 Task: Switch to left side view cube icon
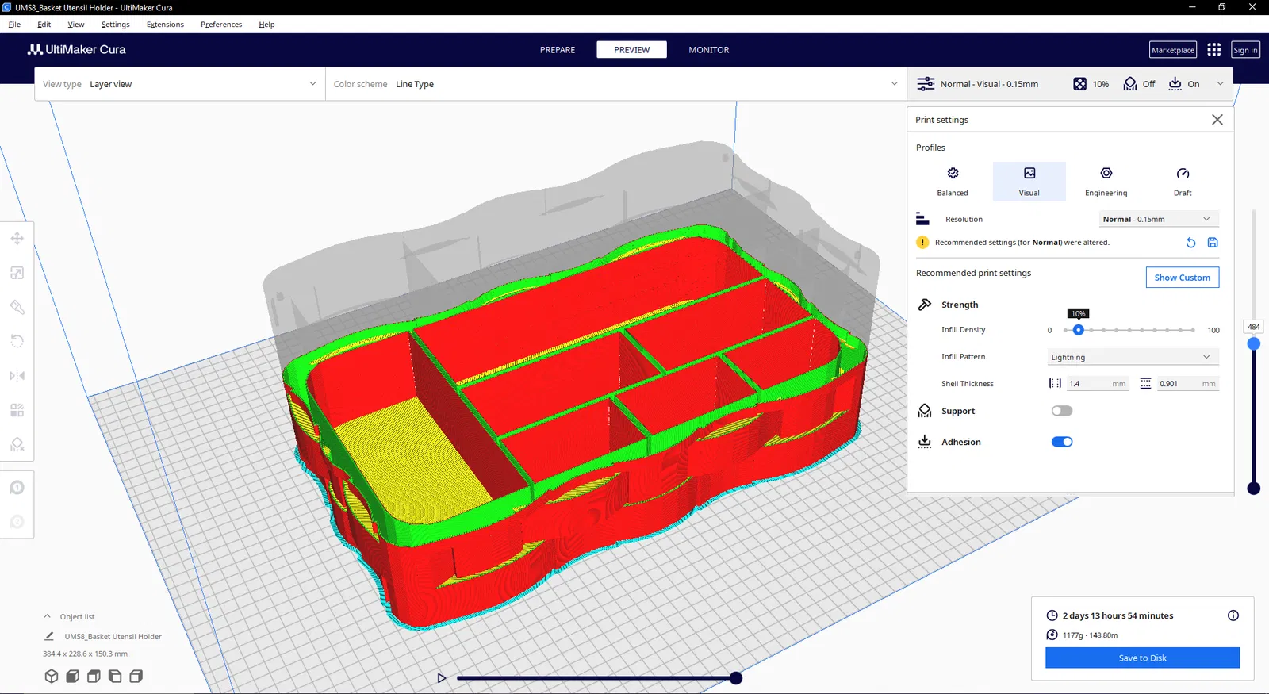115,677
